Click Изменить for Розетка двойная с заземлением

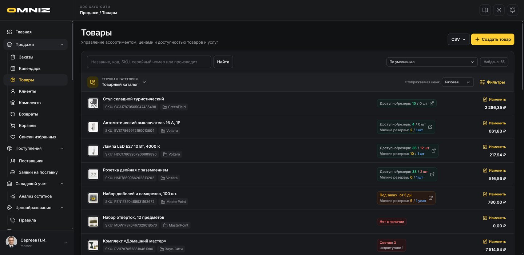tap(494, 171)
